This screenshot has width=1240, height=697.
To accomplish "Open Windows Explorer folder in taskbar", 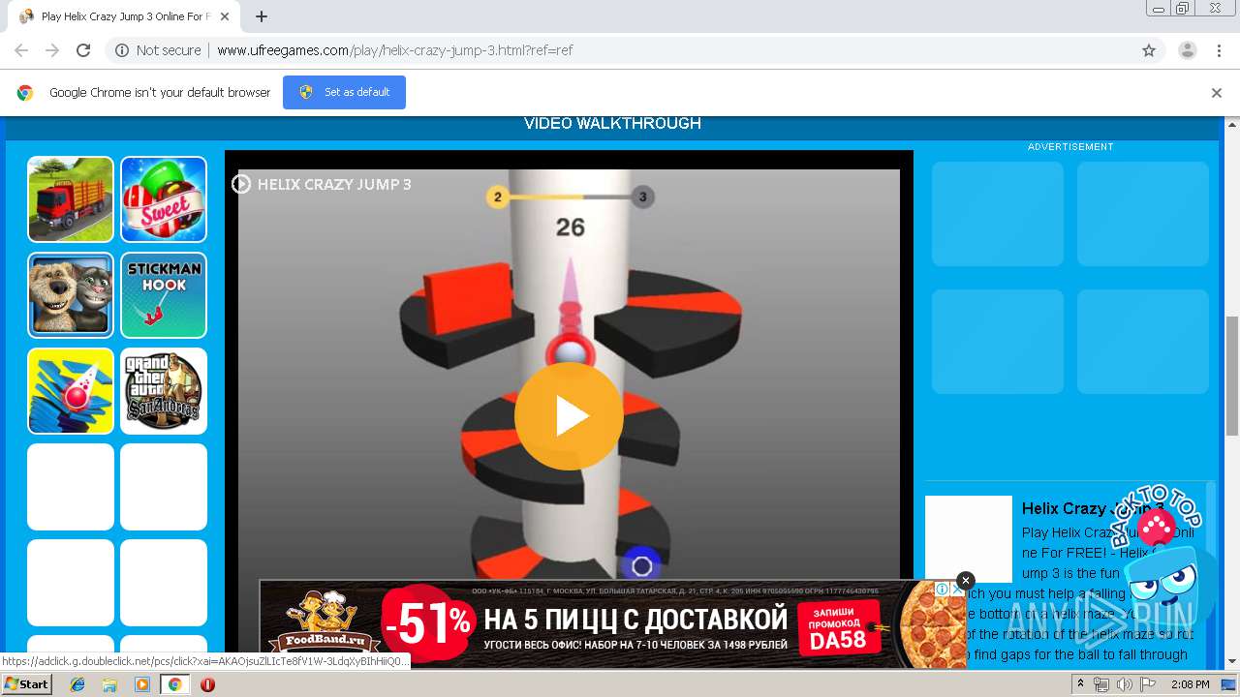I will (109, 684).
